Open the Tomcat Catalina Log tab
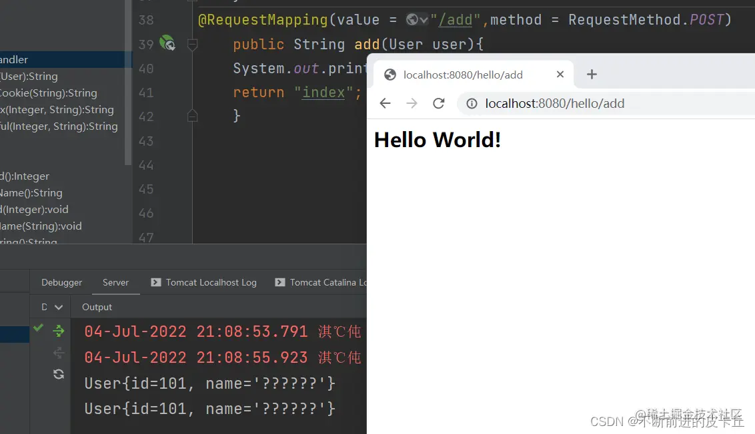Viewport: 755px width, 434px height. [321, 282]
